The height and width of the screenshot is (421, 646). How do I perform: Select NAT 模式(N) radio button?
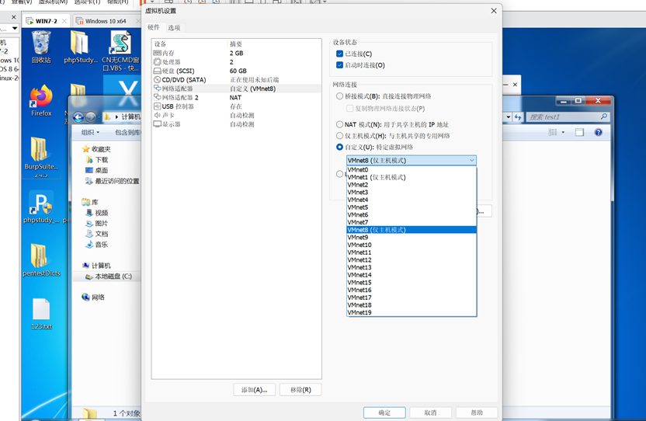coord(339,124)
